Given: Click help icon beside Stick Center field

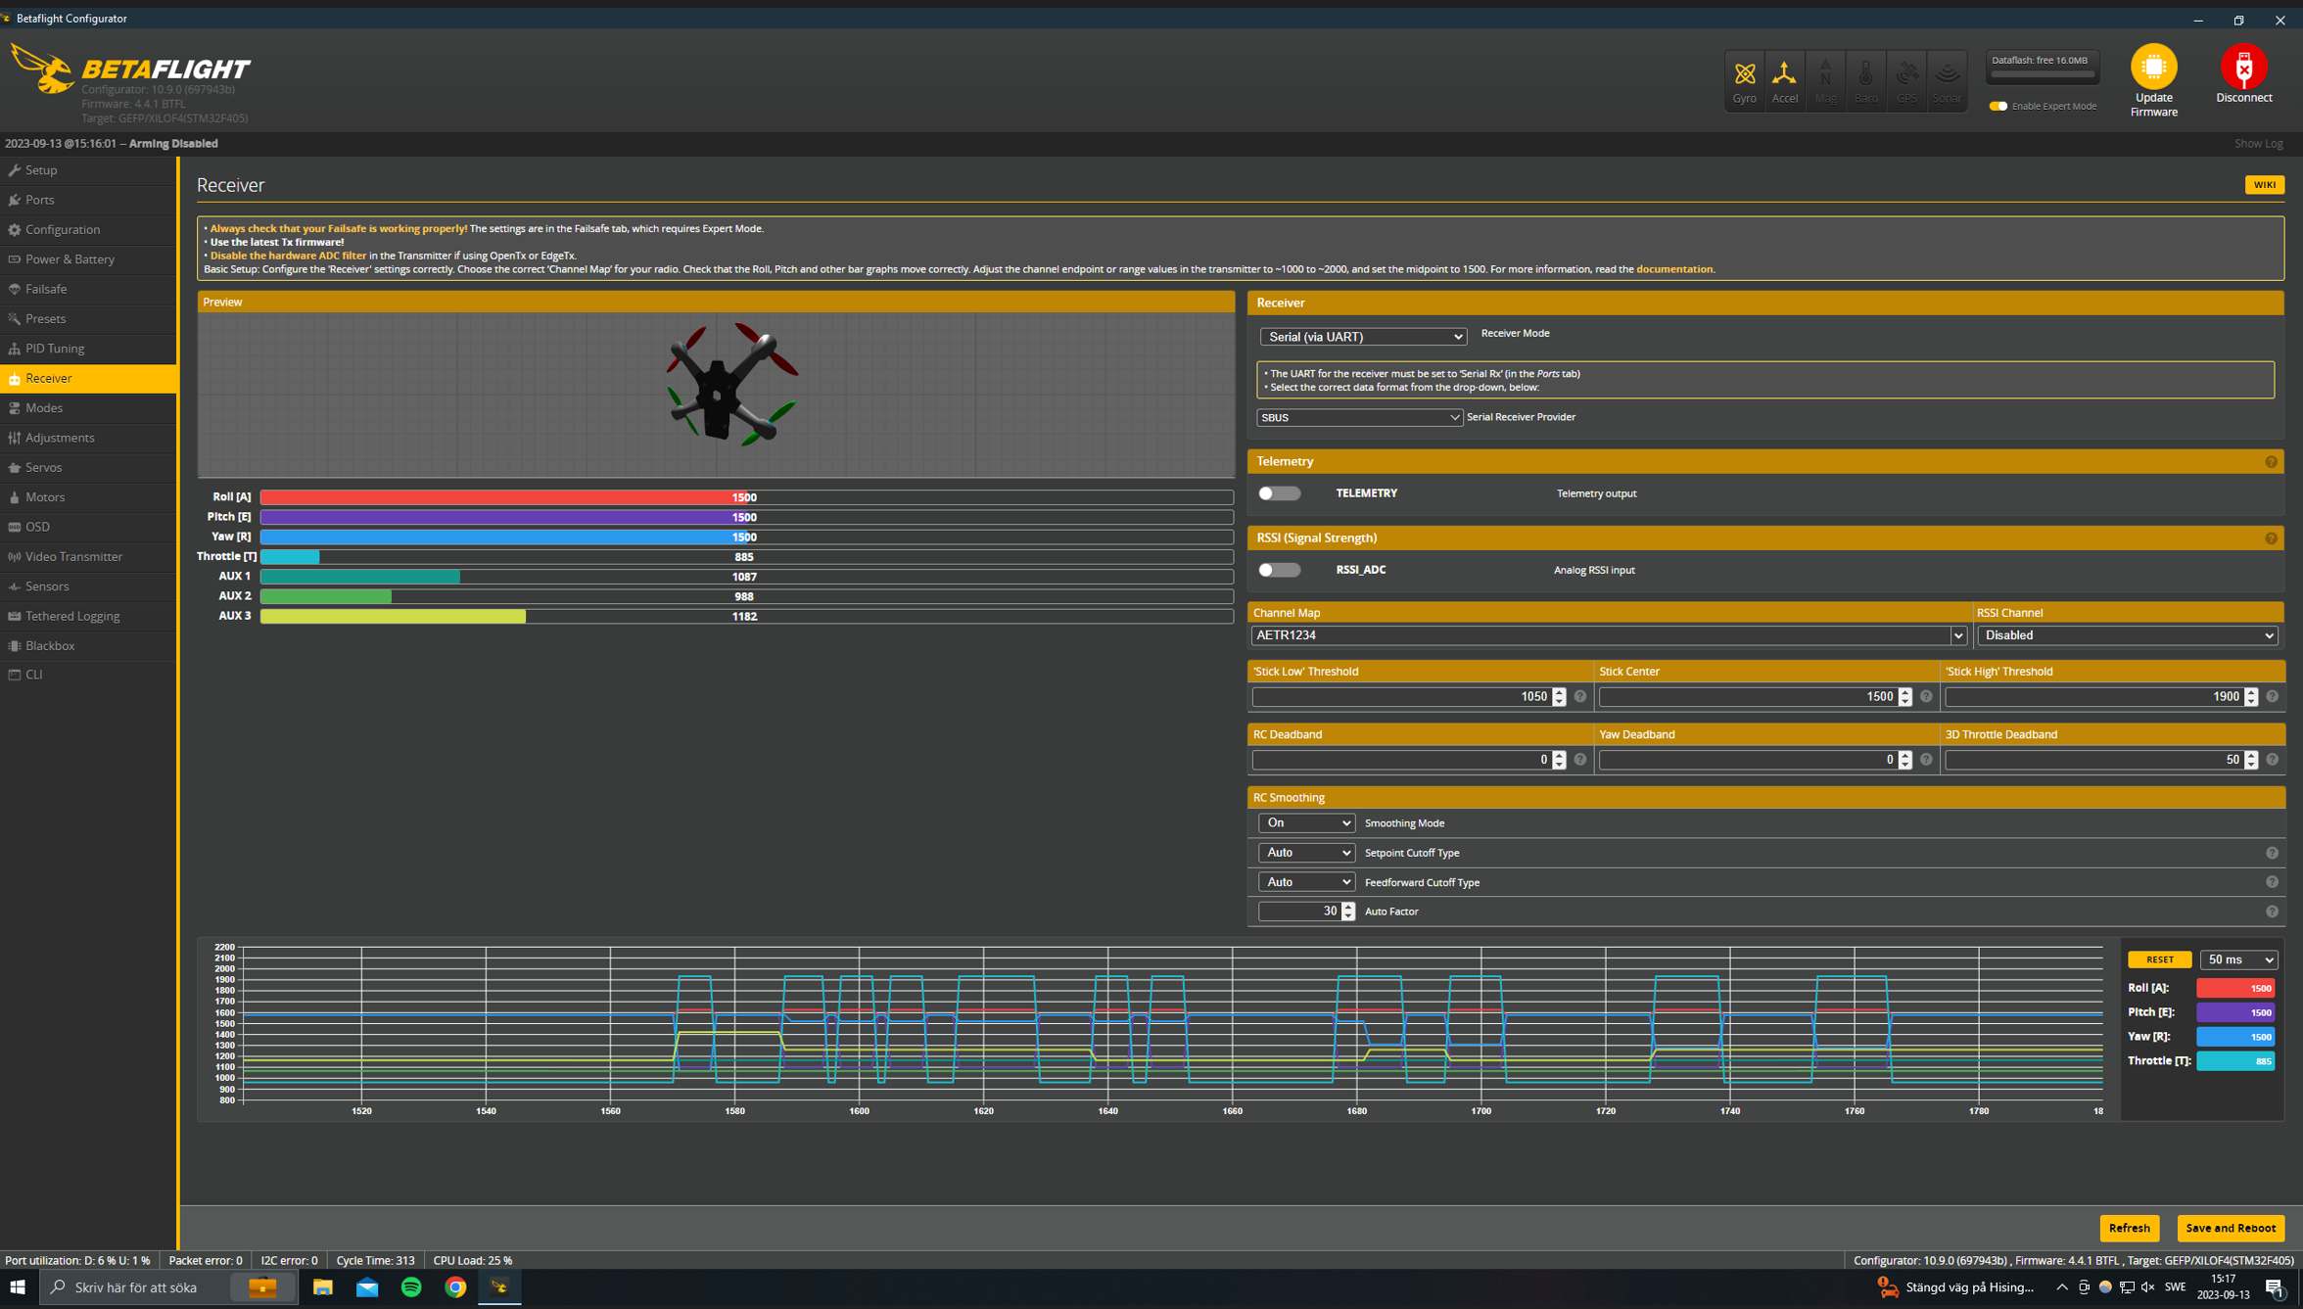Looking at the screenshot, I should click(x=1926, y=697).
